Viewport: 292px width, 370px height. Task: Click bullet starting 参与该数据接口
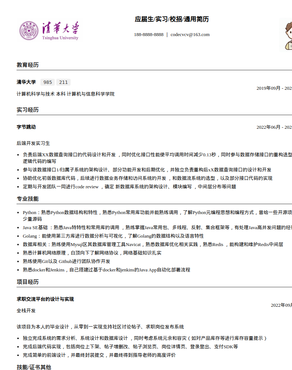tap(147, 170)
